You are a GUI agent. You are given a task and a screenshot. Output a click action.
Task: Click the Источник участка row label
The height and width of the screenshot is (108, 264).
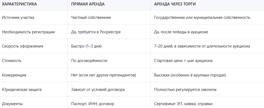pyautogui.click(x=18, y=17)
